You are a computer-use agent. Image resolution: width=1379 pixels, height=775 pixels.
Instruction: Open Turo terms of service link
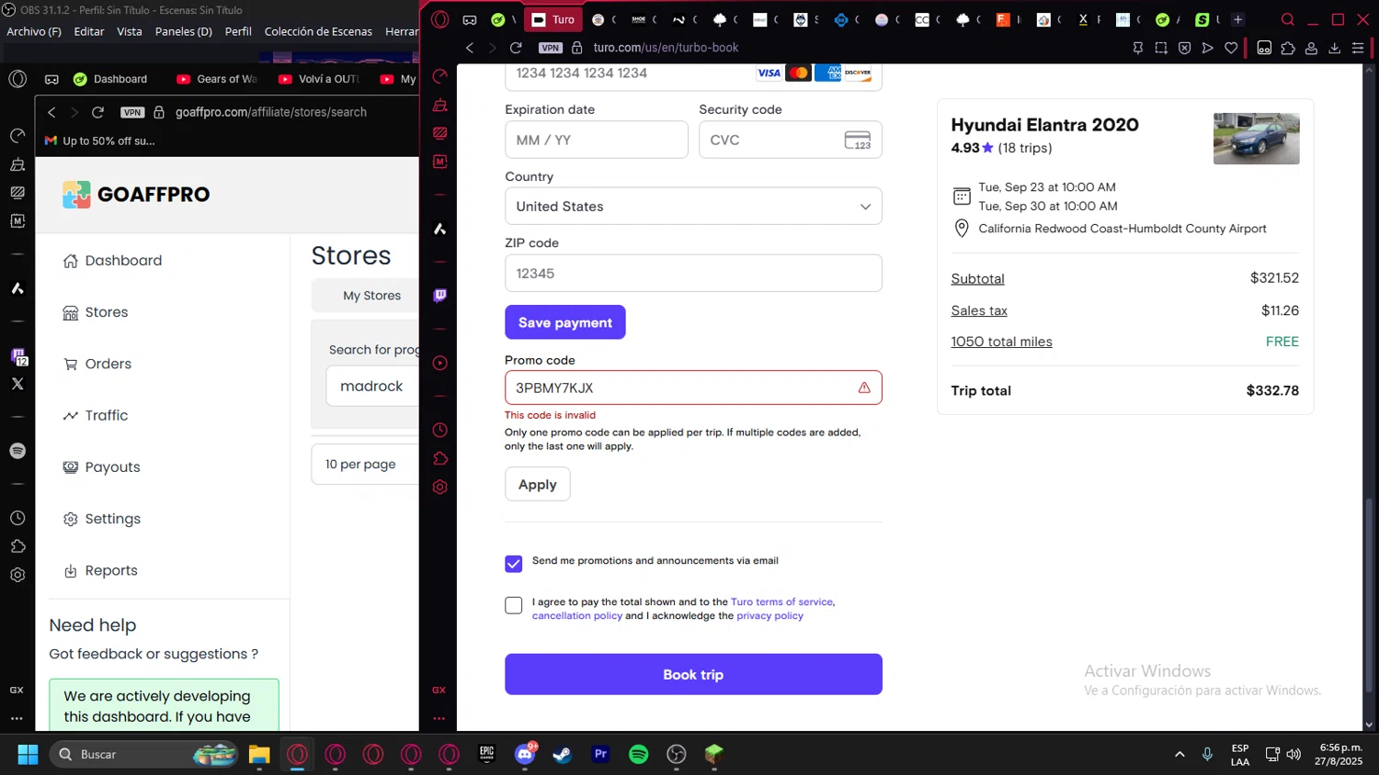pyautogui.click(x=782, y=602)
